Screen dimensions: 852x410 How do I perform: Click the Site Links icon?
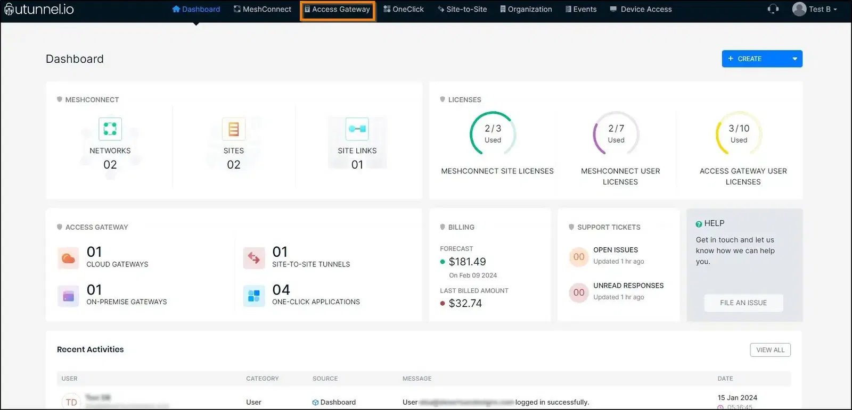357,129
